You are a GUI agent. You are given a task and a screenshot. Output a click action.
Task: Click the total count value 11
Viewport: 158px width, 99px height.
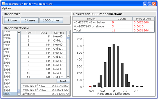click(114, 30)
